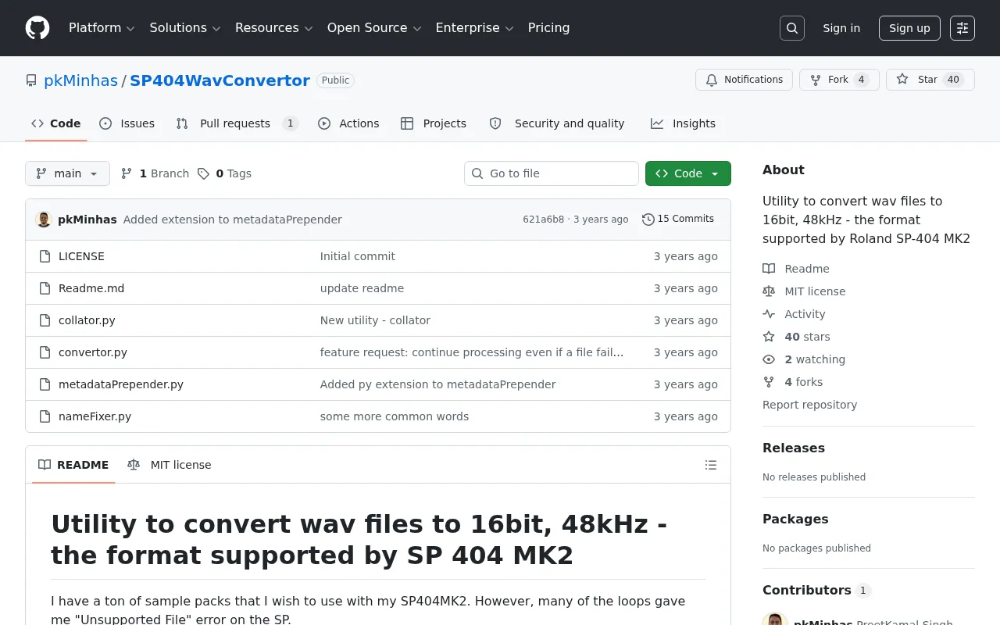Click the tag icon next to 0 Tags
This screenshot has width=1000, height=625.
tap(203, 173)
